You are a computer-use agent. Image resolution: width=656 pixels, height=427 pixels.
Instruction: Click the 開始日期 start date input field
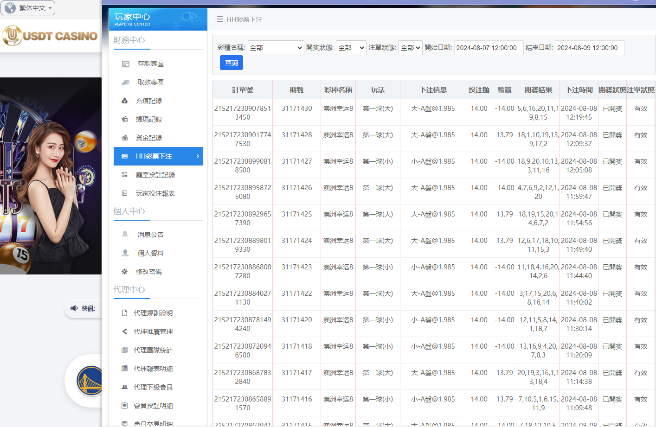point(489,47)
